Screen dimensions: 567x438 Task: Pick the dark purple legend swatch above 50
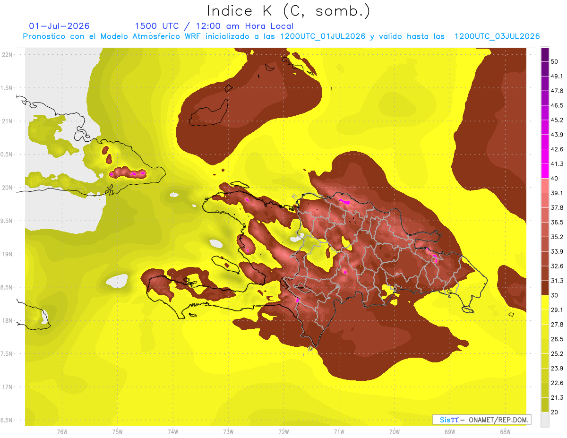pos(545,55)
